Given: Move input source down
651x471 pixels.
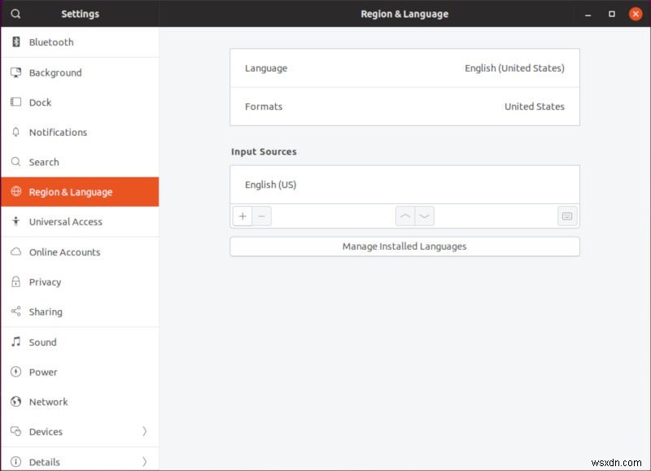Looking at the screenshot, I should coord(424,216).
